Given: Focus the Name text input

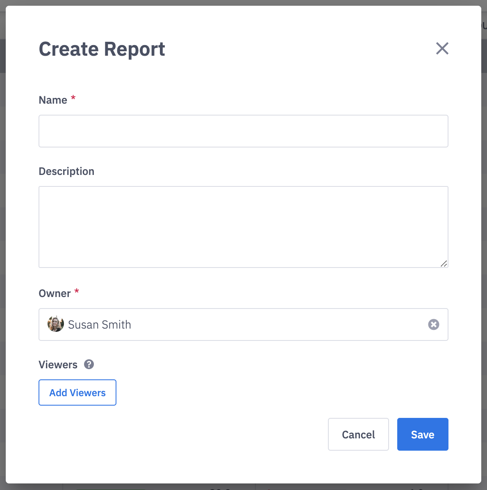Looking at the screenshot, I should pyautogui.click(x=243, y=131).
